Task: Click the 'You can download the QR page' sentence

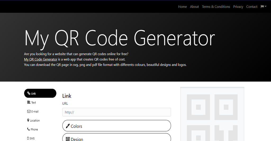Action: click(105, 65)
